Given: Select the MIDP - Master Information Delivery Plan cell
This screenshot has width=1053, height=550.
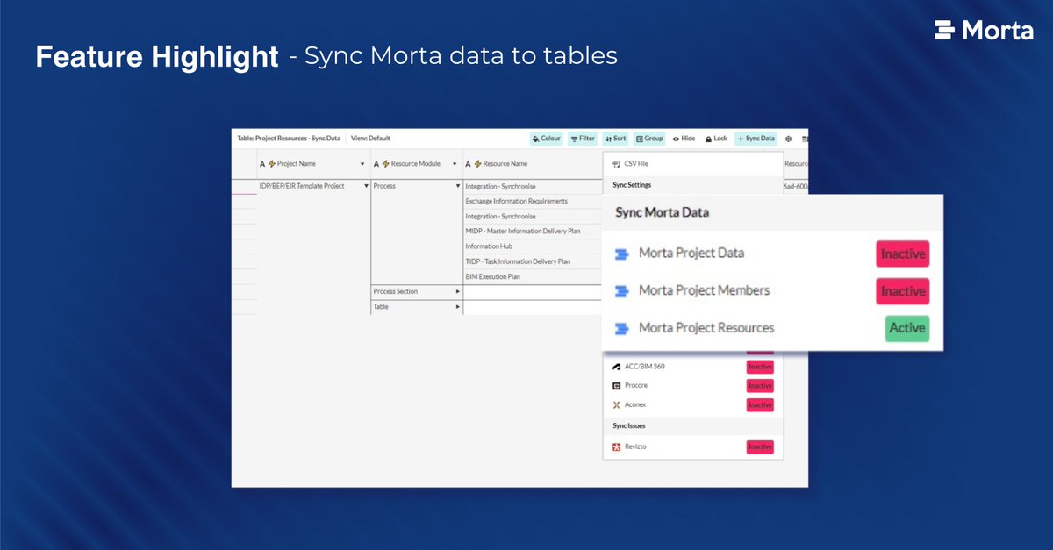Looking at the screenshot, I should click(533, 232).
